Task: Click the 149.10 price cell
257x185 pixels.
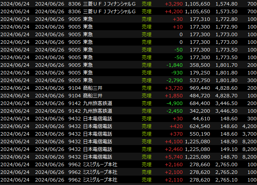Action: (229, 149)
